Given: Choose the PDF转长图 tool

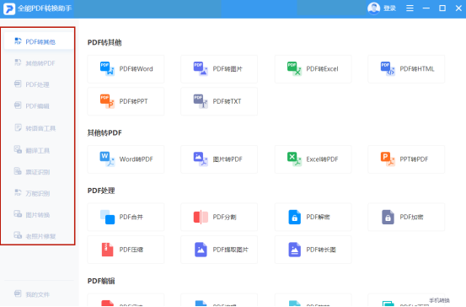Looking at the screenshot, I should [313, 250].
